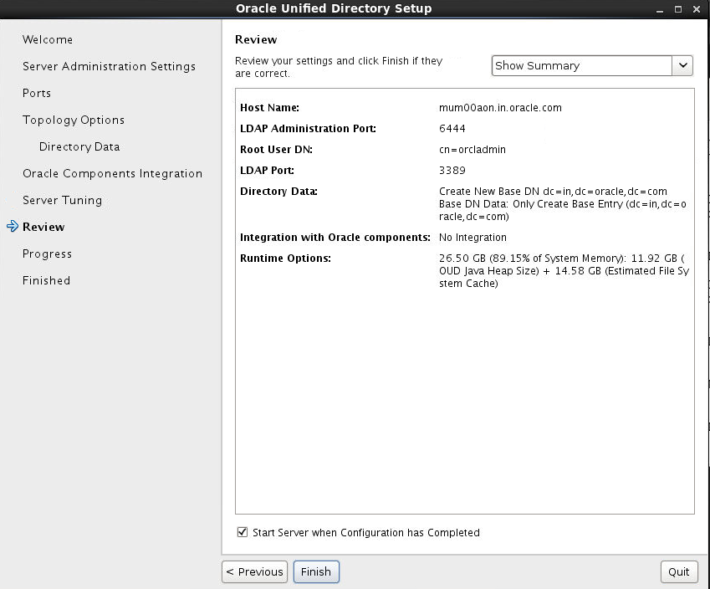The height and width of the screenshot is (589, 710).
Task: Select the Progress step label
Action: (47, 254)
